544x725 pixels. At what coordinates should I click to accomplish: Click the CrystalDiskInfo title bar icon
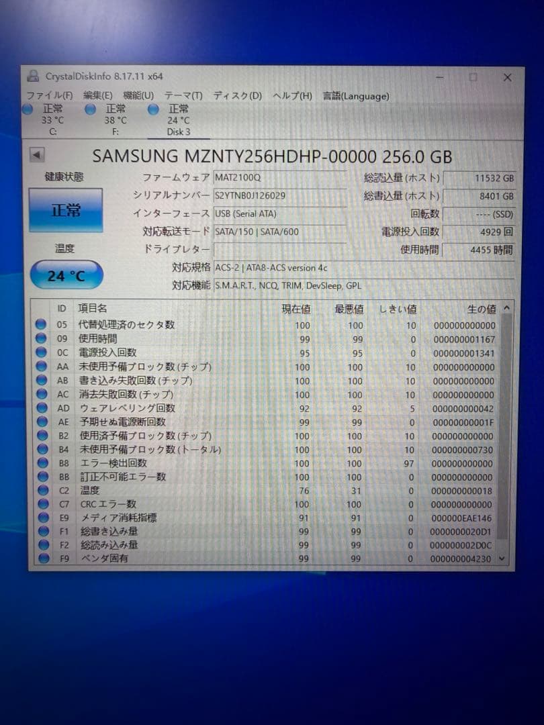point(33,76)
